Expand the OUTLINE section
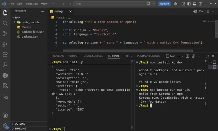 coord(20,124)
